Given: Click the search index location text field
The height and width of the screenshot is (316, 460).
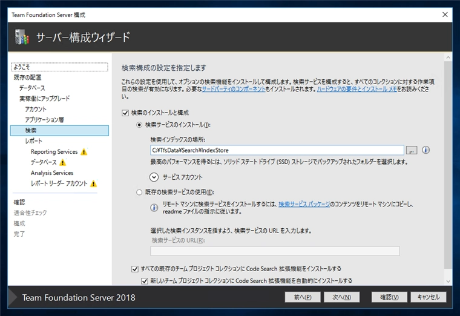Looking at the screenshot, I should (x=277, y=150).
